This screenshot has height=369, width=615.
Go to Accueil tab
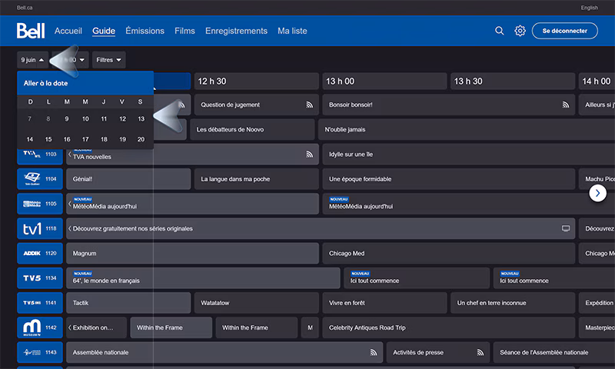[68, 31]
